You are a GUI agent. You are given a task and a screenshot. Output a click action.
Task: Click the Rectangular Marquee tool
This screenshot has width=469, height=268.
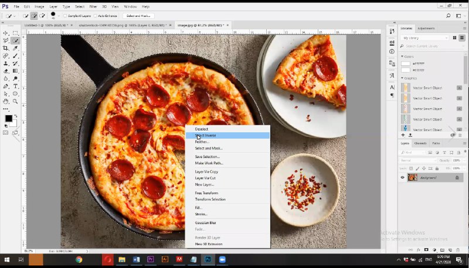(x=16, y=33)
